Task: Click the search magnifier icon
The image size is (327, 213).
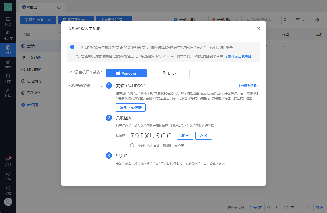Action: tap(285, 20)
